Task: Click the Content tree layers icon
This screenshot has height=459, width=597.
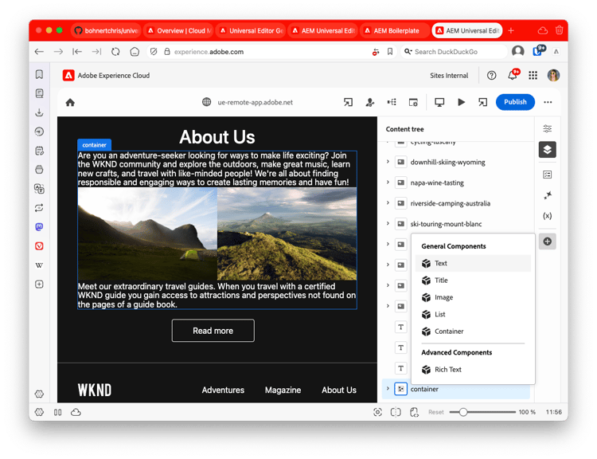Action: 547,150
